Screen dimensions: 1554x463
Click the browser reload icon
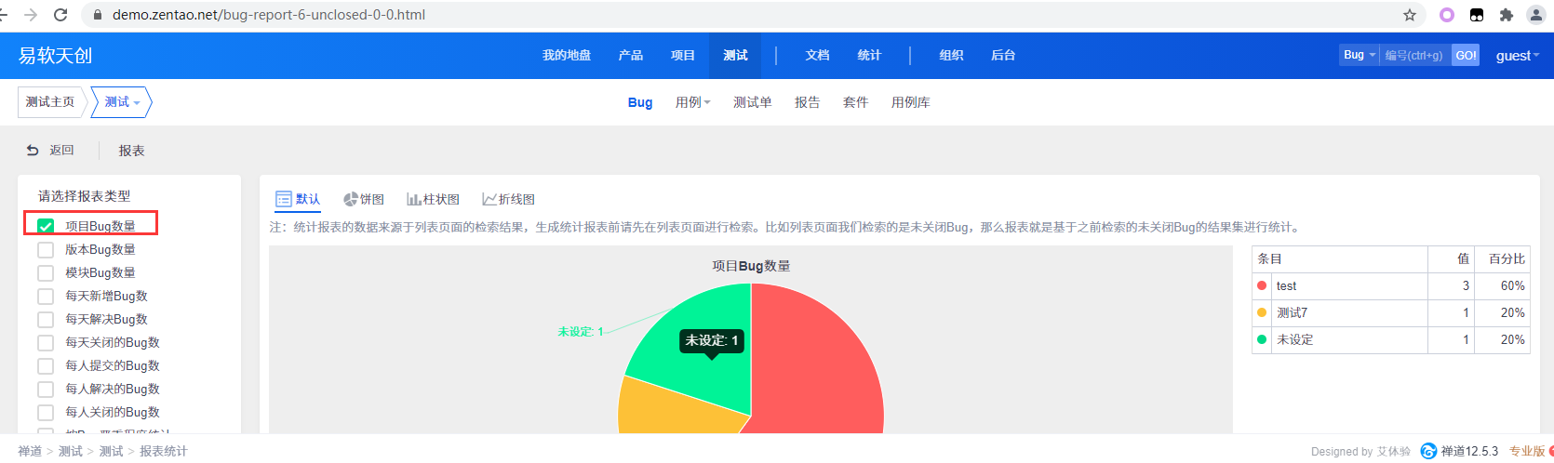coord(60,15)
